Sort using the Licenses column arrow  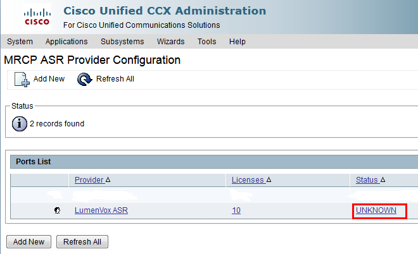pos(269,180)
